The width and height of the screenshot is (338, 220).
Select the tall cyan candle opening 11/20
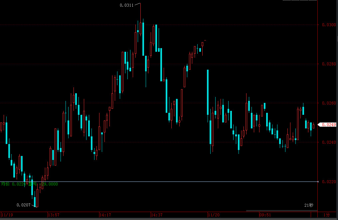208,96
